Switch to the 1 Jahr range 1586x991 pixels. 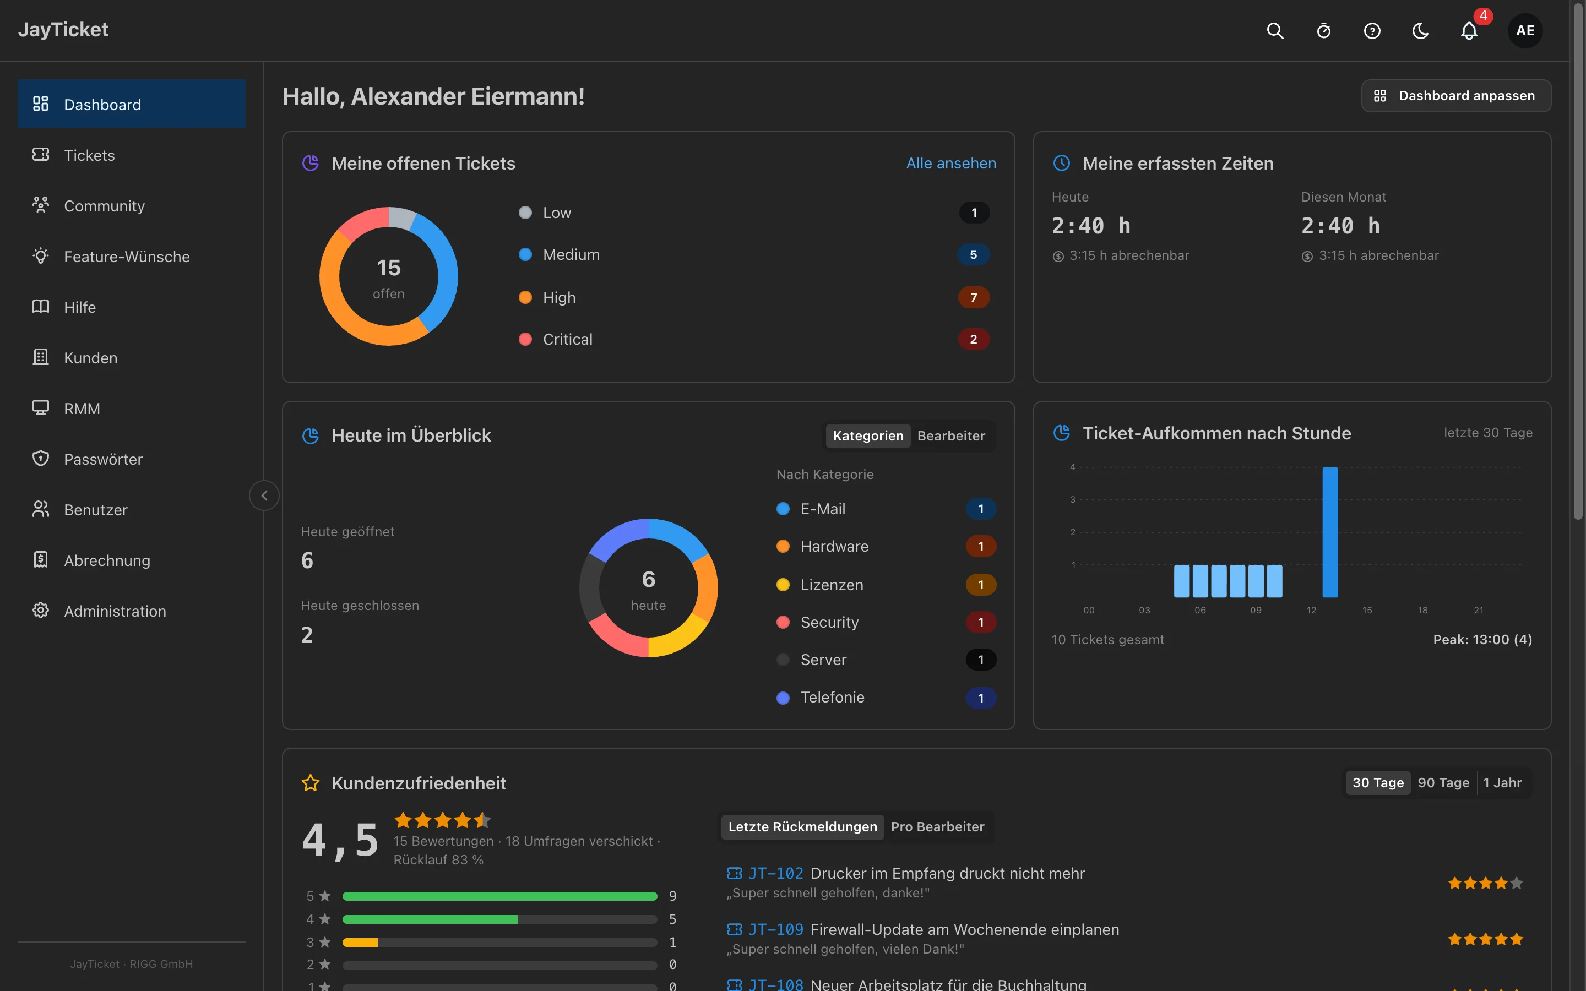(1502, 782)
